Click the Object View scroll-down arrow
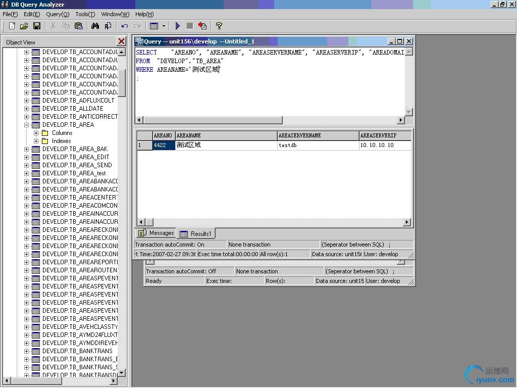 pyautogui.click(x=122, y=373)
